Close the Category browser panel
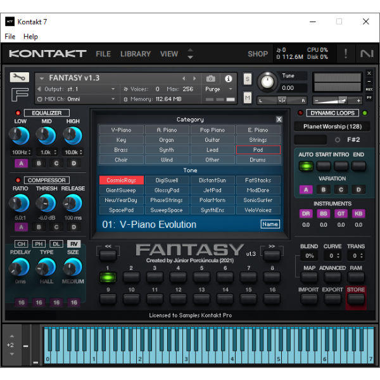Screen dimensions: 380x380 click(279, 119)
